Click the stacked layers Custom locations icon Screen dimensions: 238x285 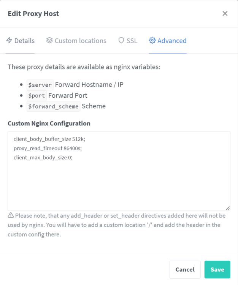pyautogui.click(x=49, y=40)
